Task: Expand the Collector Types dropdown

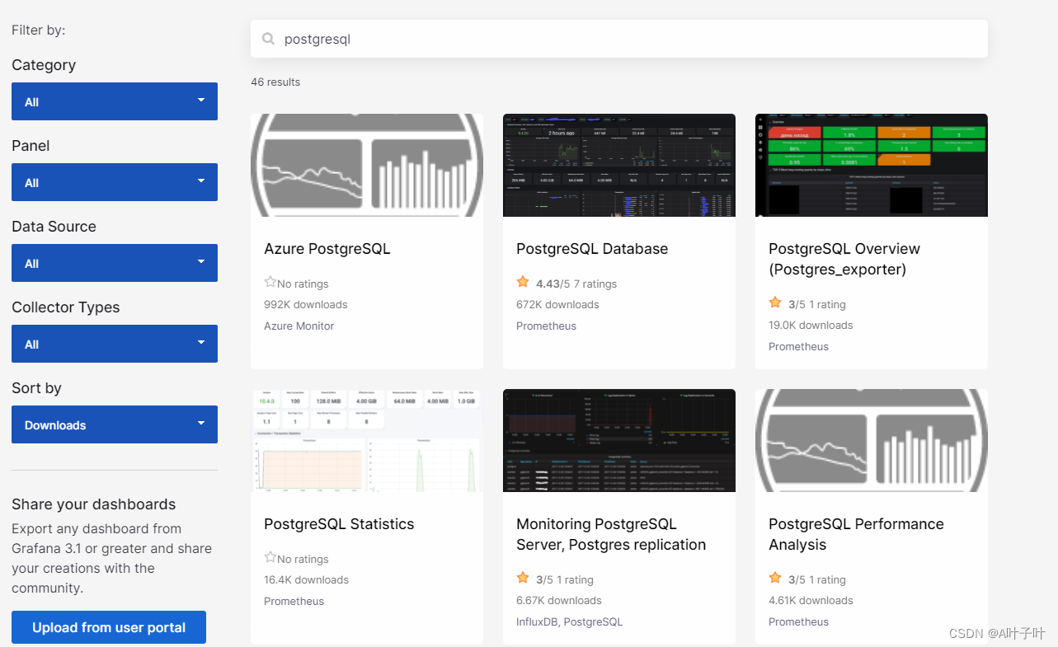Action: coord(114,344)
